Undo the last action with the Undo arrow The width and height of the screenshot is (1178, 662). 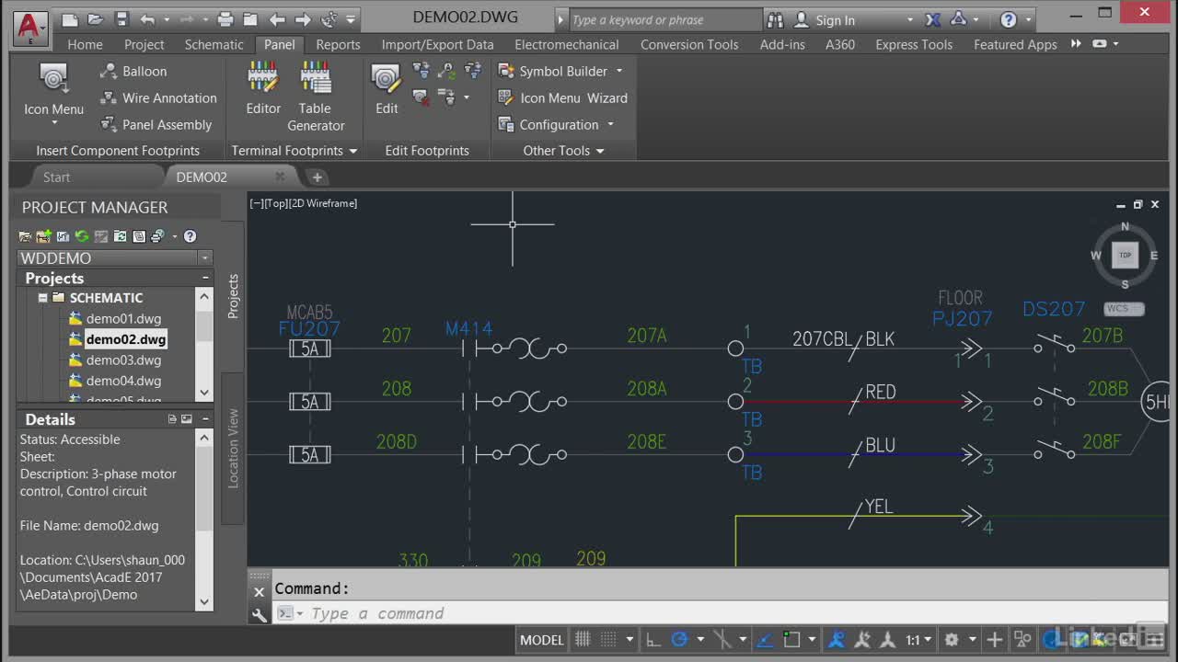148,19
